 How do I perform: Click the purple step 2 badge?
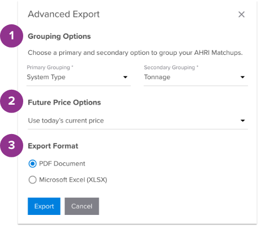[x=12, y=101]
